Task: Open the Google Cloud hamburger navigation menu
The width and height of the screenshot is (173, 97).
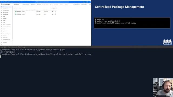Action: click(2, 2)
